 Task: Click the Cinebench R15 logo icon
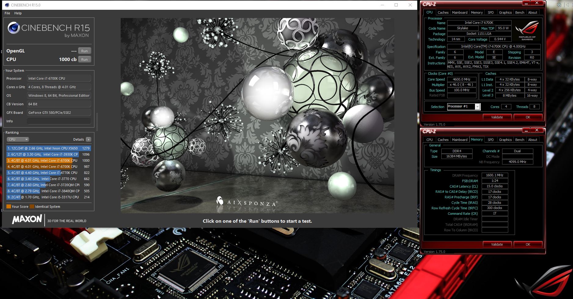click(x=14, y=28)
